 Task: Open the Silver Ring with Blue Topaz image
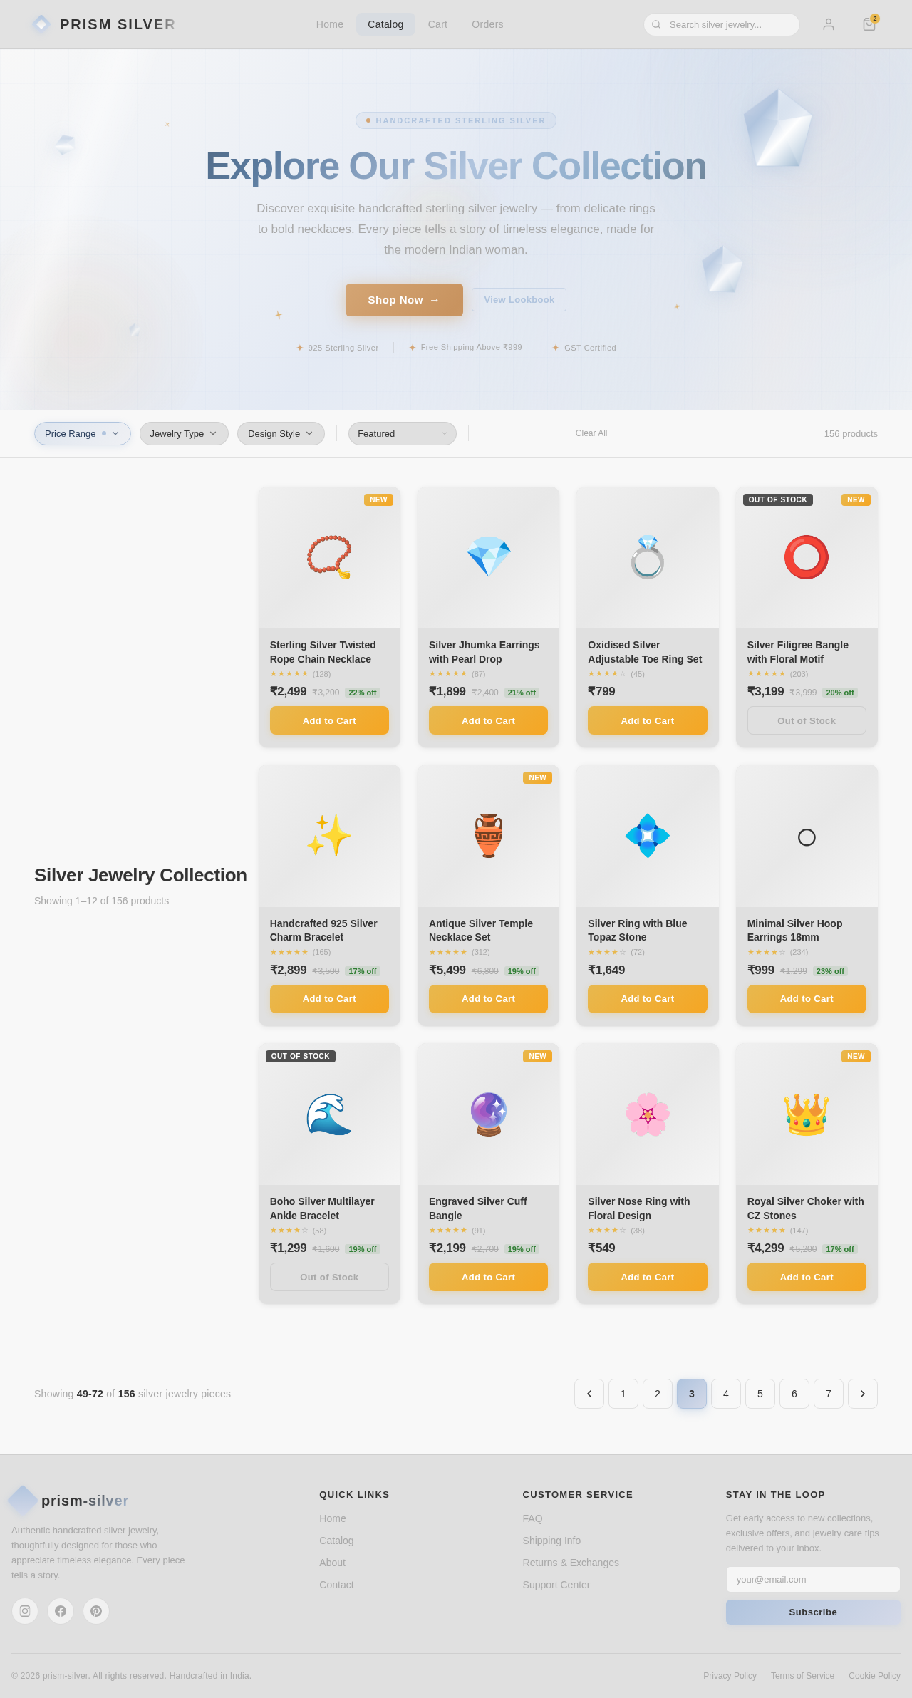click(x=648, y=836)
